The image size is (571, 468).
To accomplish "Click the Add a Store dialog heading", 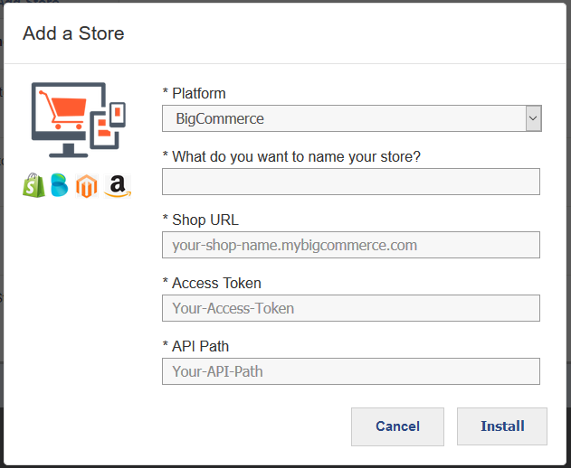I will point(73,33).
